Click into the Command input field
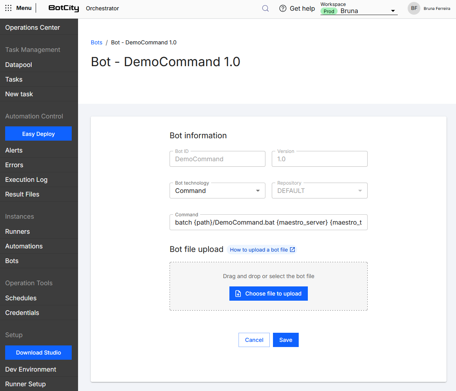 pyautogui.click(x=269, y=222)
